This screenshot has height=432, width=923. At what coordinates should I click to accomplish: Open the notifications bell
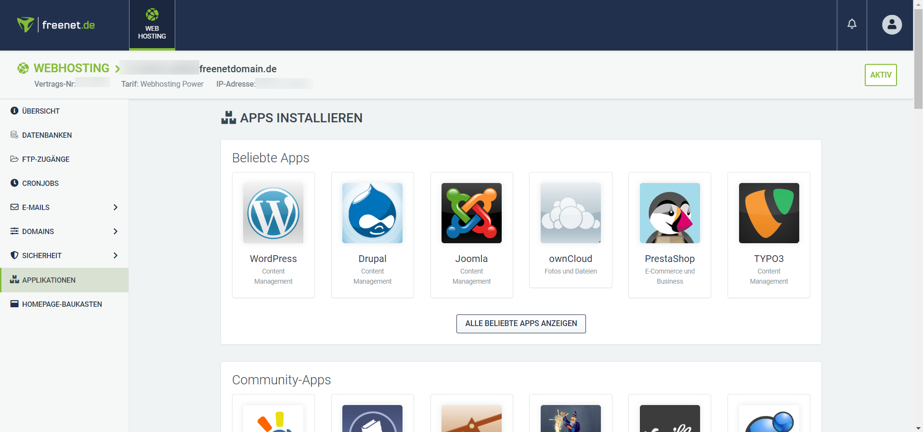coord(852,24)
